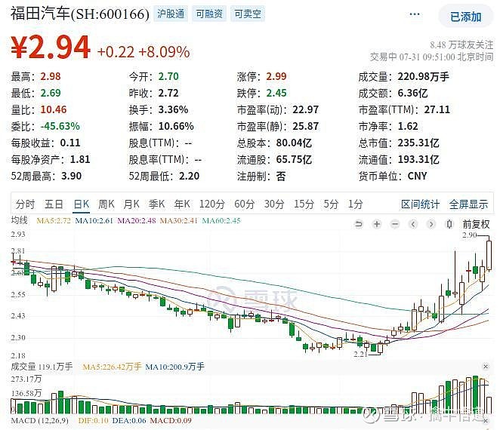The width and height of the screenshot is (500, 430).
Task: Click the MA10:2.61 indicator label
Action: [x=94, y=220]
